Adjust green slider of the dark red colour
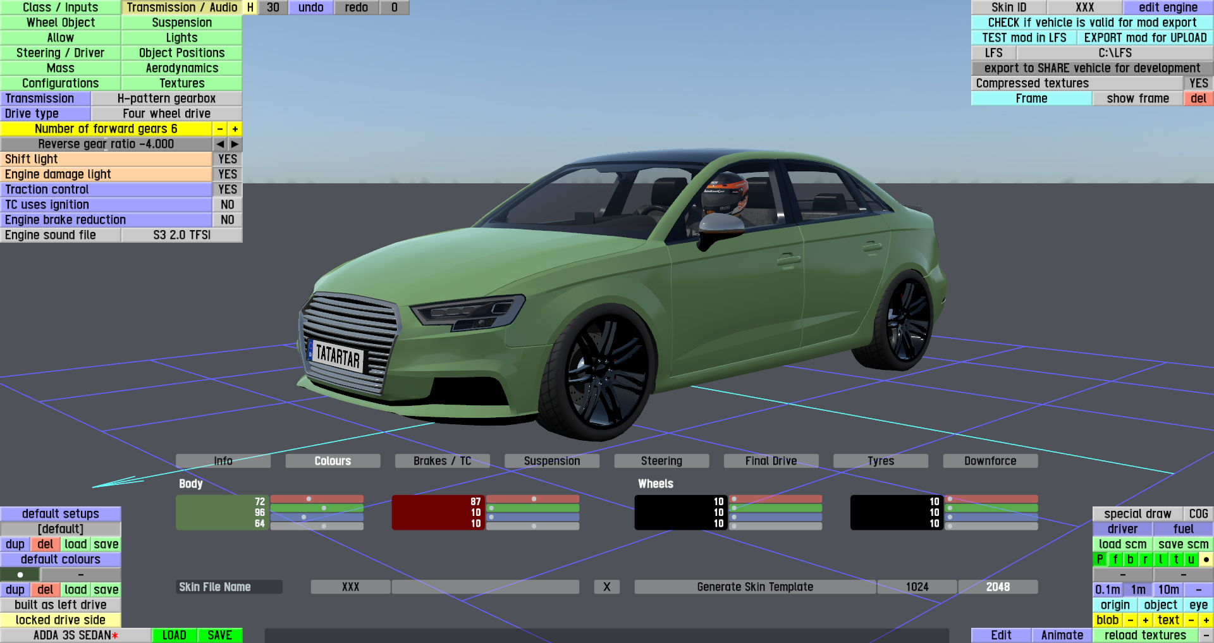Viewport: 1214px width, 643px height. [533, 508]
